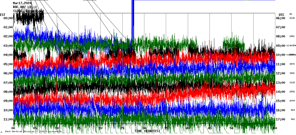Click the Mar17,2024 date label

(22, 3)
